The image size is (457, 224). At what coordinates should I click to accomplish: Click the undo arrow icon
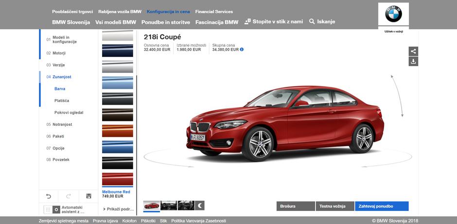(x=49, y=196)
